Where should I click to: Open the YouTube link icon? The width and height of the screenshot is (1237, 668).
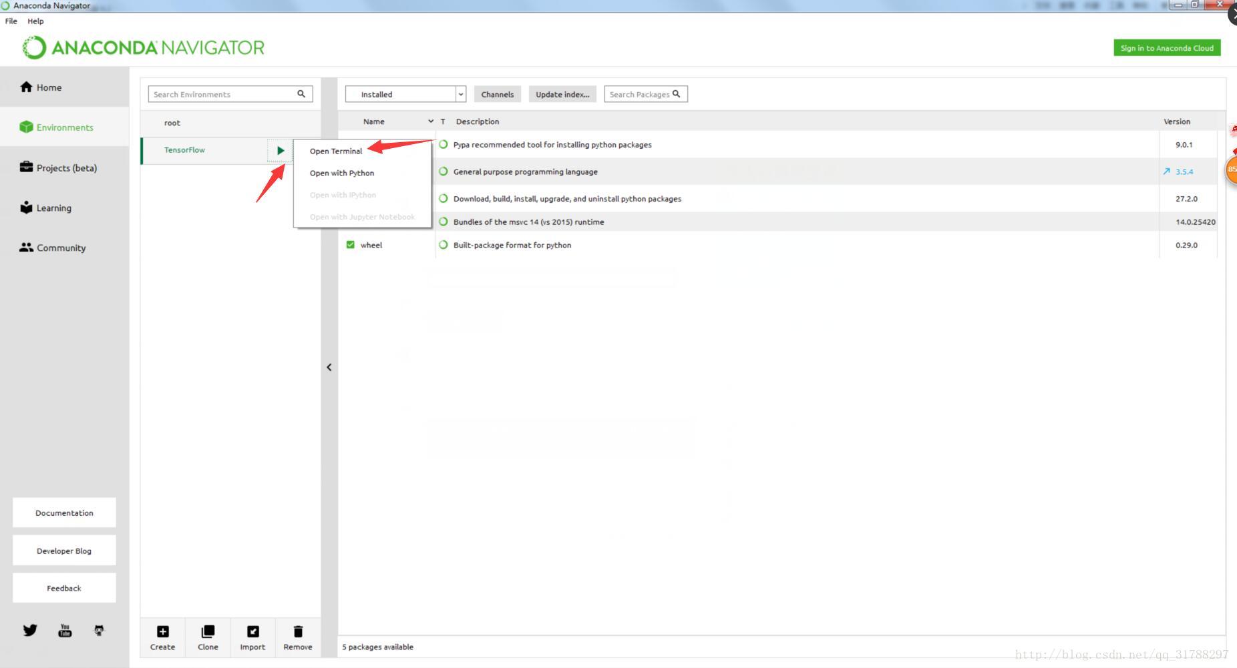65,630
